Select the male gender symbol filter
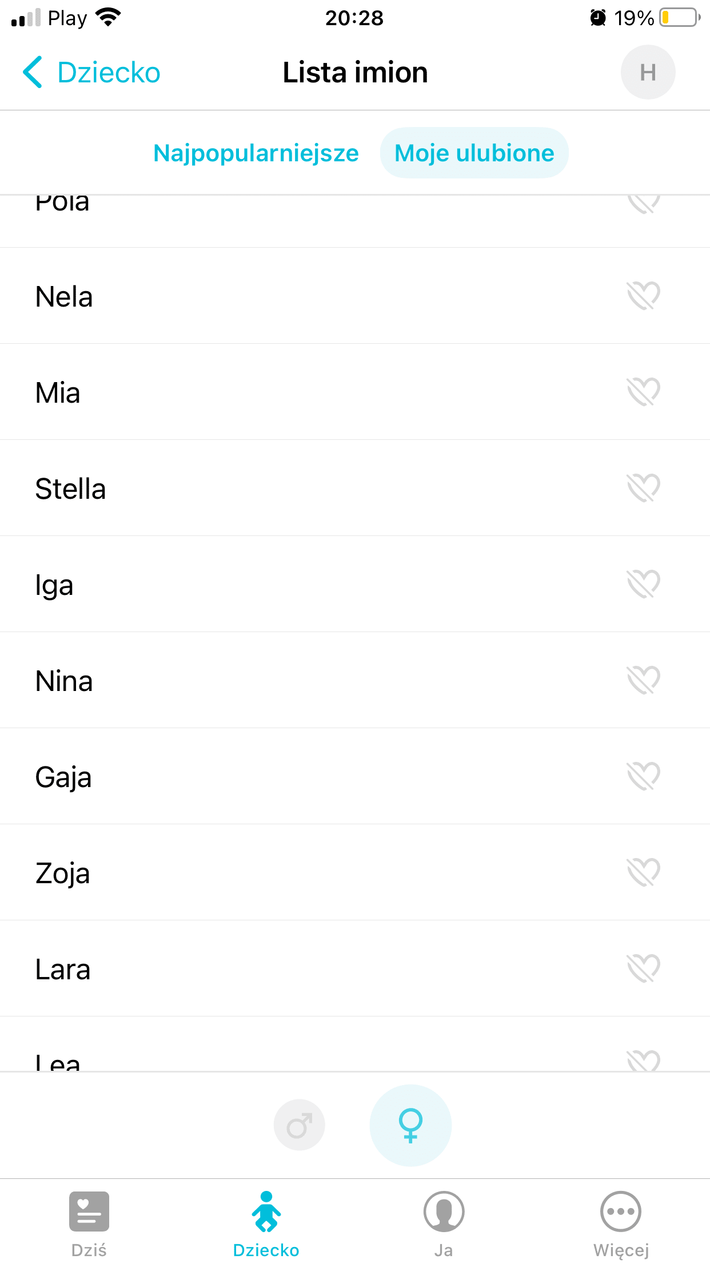710x1263 pixels. [299, 1125]
